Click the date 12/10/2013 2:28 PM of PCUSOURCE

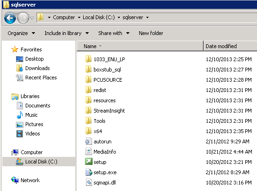point(228,80)
